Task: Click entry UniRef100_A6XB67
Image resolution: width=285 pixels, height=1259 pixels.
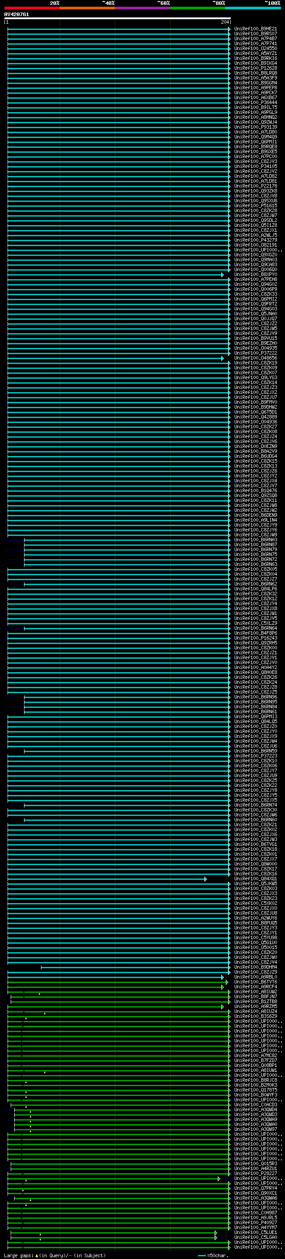Action: (256, 98)
